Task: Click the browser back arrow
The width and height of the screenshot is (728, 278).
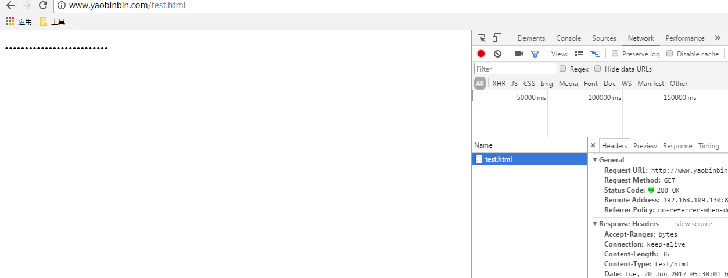Action: coord(10,5)
